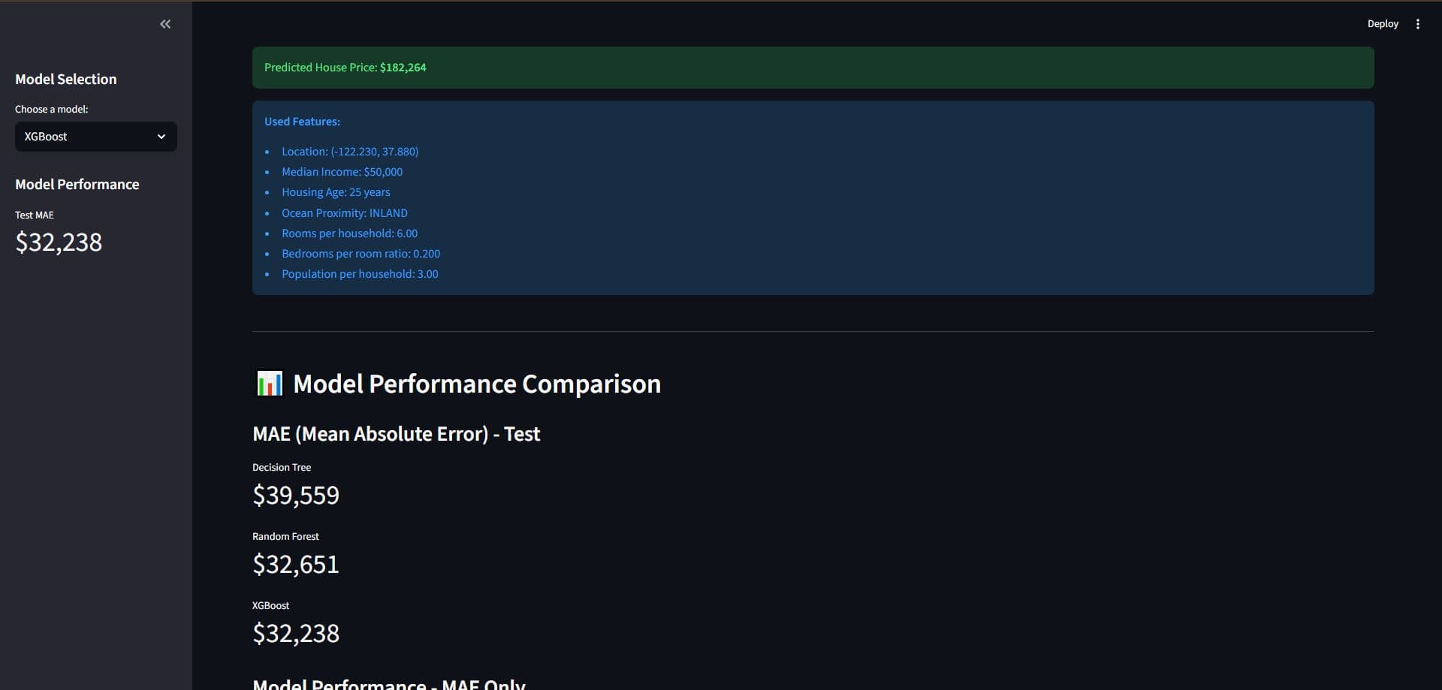
Task: Click the XGBoost metric value $32,238
Action: (x=295, y=633)
